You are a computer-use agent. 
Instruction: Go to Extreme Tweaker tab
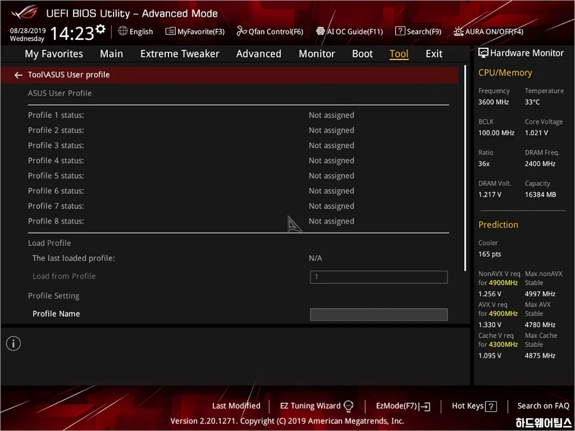click(x=180, y=53)
